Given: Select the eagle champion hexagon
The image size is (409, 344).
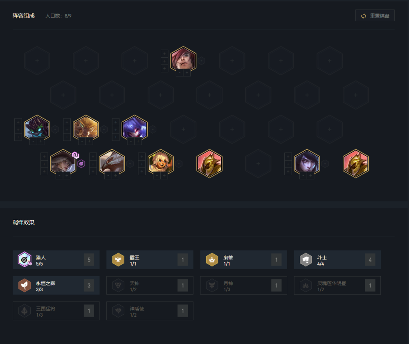Looking at the screenshot, I should click(x=112, y=162).
